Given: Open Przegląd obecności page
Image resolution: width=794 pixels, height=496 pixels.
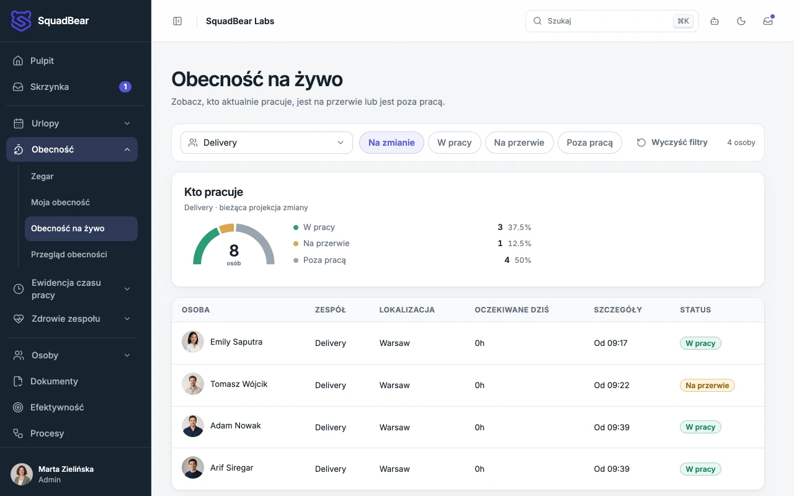Looking at the screenshot, I should tap(81, 255).
